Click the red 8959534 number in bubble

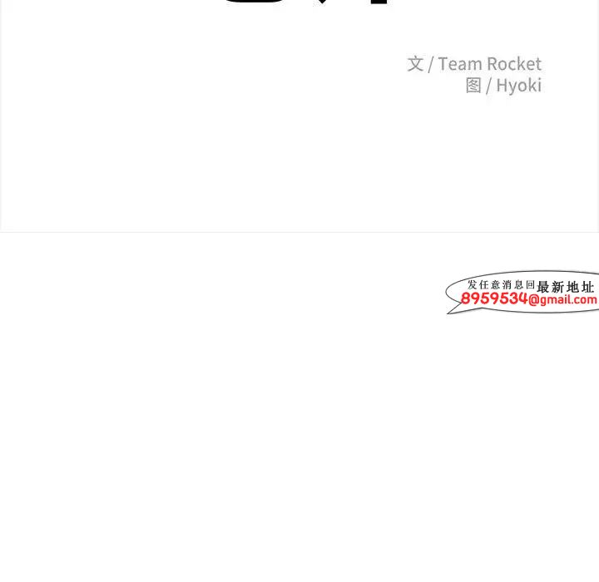[494, 298]
